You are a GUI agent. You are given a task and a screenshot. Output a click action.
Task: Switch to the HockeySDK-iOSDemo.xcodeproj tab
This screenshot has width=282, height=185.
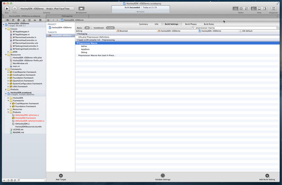(x=25, y=16)
